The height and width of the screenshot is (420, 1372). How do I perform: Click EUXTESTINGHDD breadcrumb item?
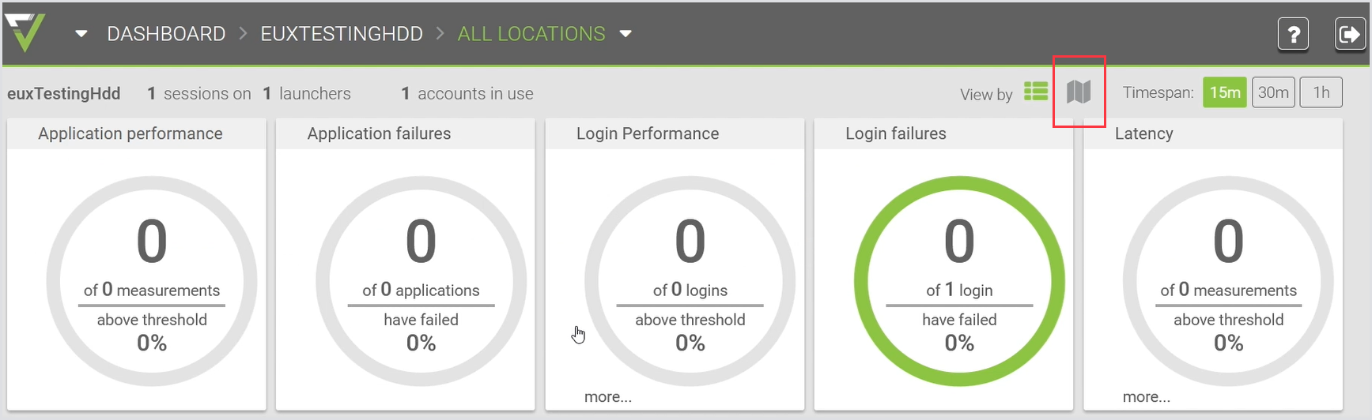(342, 34)
